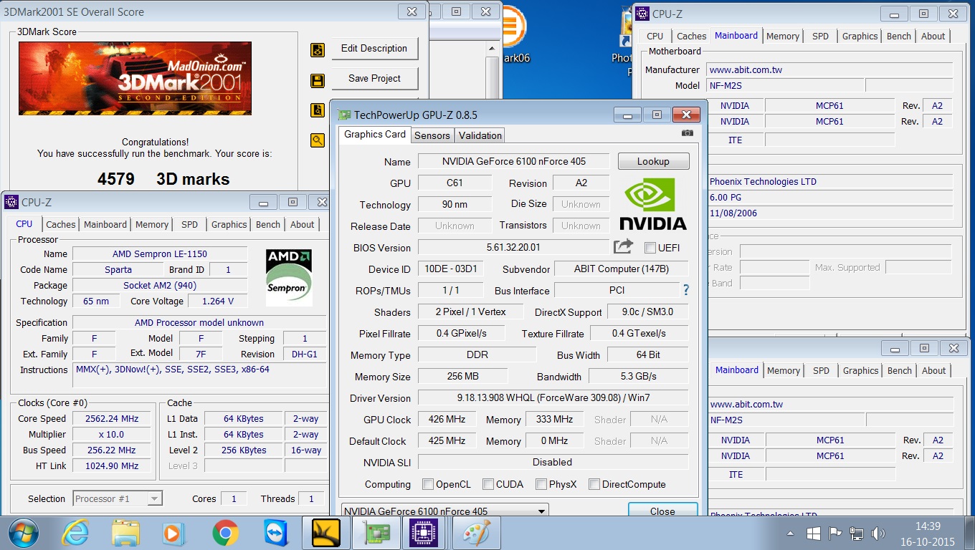Toggle the UEFI checkbox in GPU-Z
Screen dimensions: 975x550
coord(650,248)
